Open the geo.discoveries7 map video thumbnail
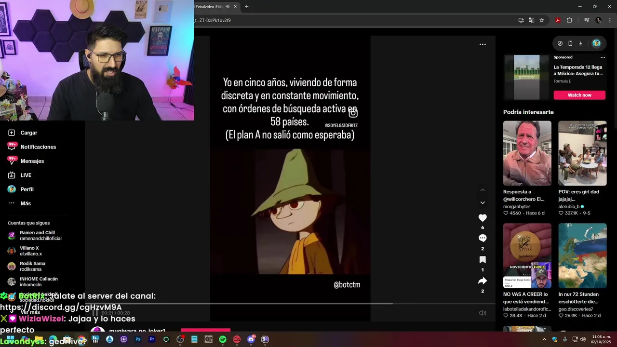 (x=582, y=255)
